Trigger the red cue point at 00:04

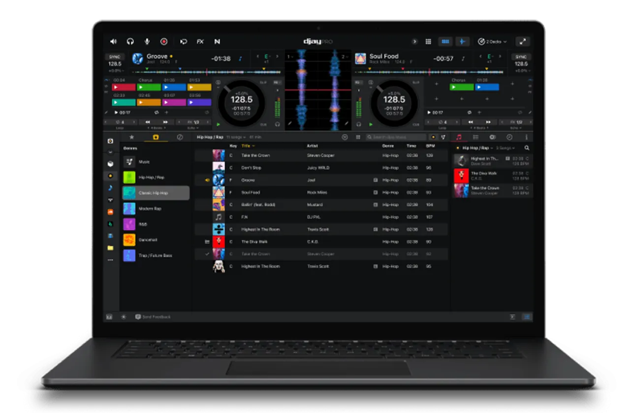coord(124,87)
